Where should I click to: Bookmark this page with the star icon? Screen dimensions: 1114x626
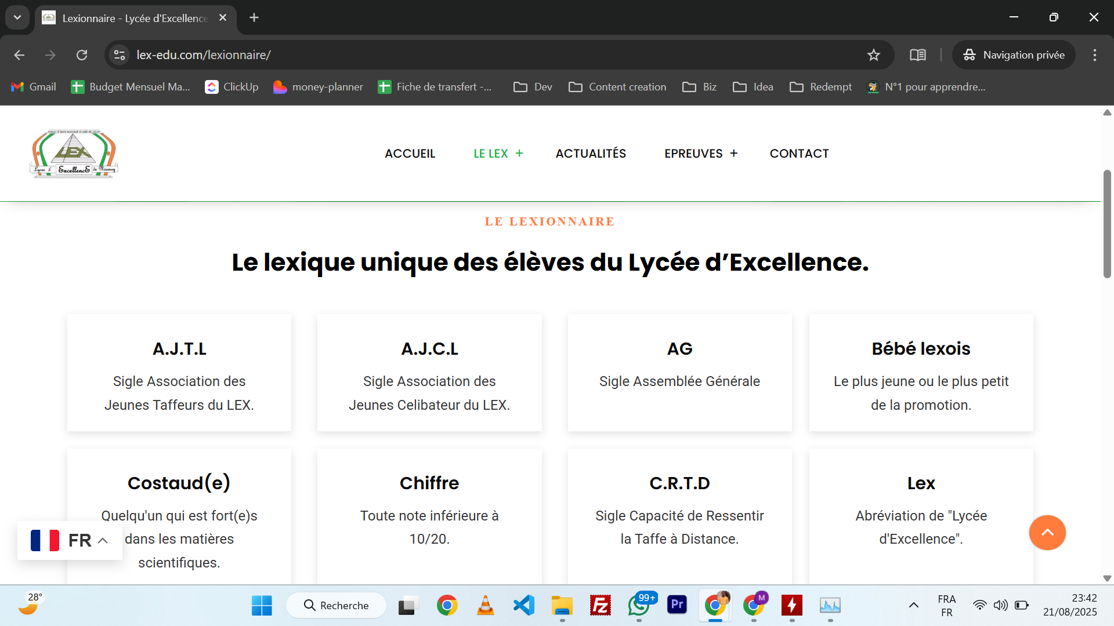(873, 55)
